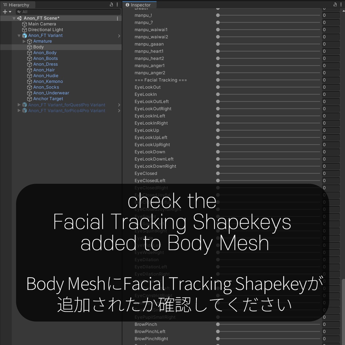The image size is (345, 345).
Task: Select the Anchor Target object
Action: tap(48, 99)
